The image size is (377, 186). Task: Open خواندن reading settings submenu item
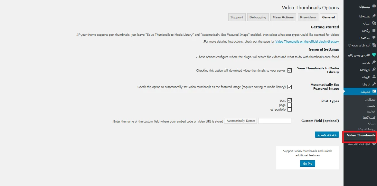coord(371,112)
